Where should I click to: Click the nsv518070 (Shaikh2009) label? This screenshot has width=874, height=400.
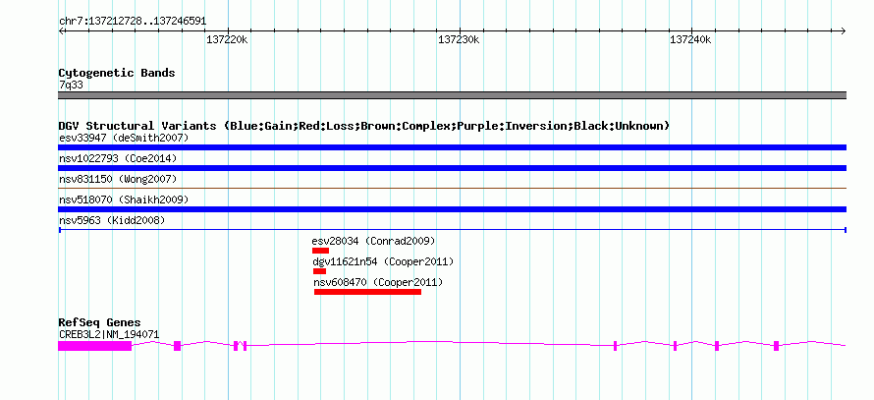pos(124,200)
